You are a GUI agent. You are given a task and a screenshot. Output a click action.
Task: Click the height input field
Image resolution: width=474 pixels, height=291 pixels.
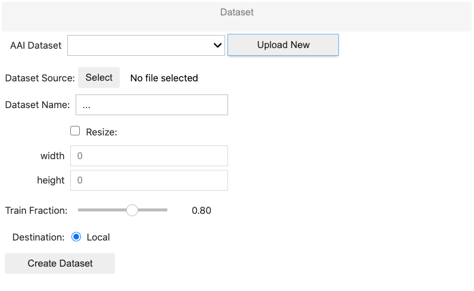point(149,181)
